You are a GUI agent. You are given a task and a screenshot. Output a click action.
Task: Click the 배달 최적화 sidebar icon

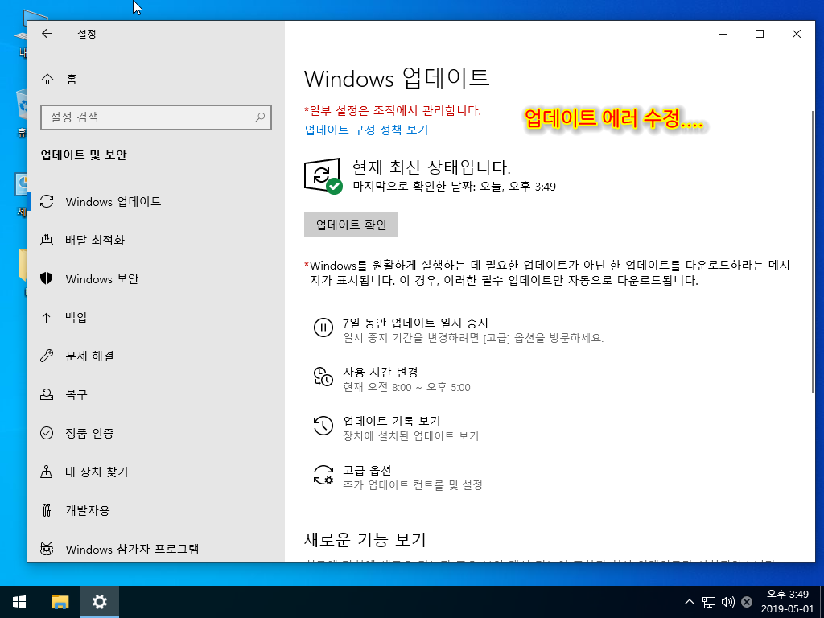pyautogui.click(x=47, y=240)
